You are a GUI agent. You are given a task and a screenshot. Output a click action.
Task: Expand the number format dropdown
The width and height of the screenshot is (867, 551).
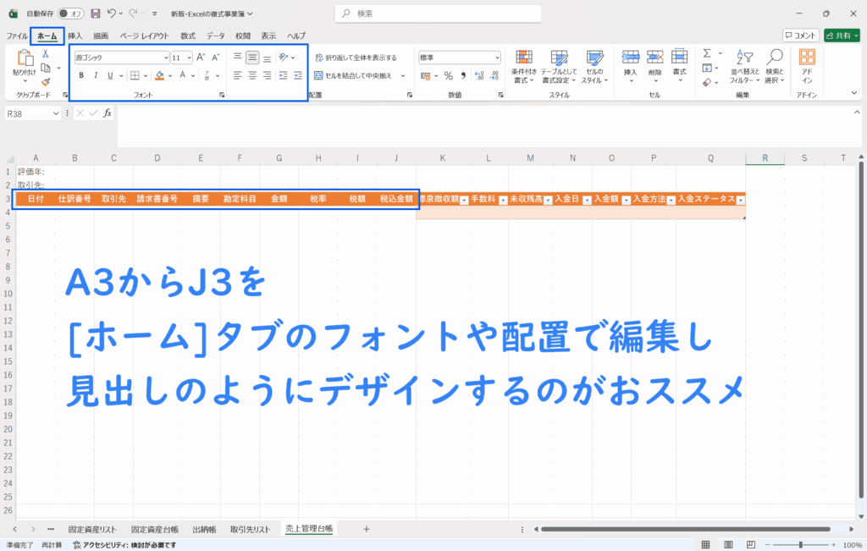pos(497,58)
